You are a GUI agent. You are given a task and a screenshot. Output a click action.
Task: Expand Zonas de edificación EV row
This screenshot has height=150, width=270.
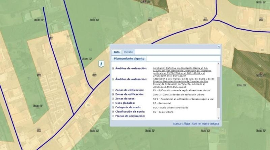point(113,90)
